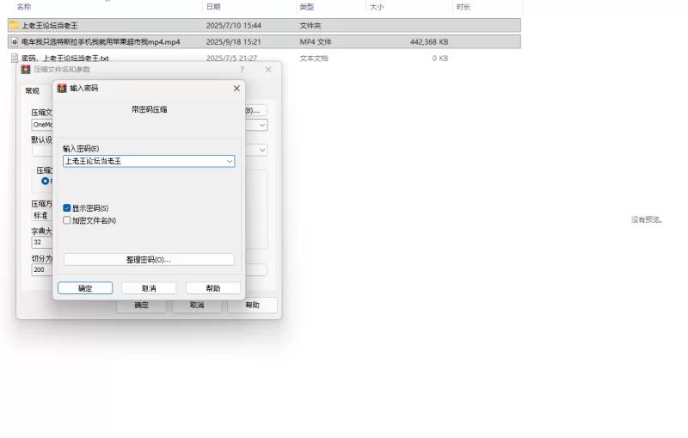Expand the password entry dropdown arrow
688x438 pixels.
pyautogui.click(x=229, y=161)
